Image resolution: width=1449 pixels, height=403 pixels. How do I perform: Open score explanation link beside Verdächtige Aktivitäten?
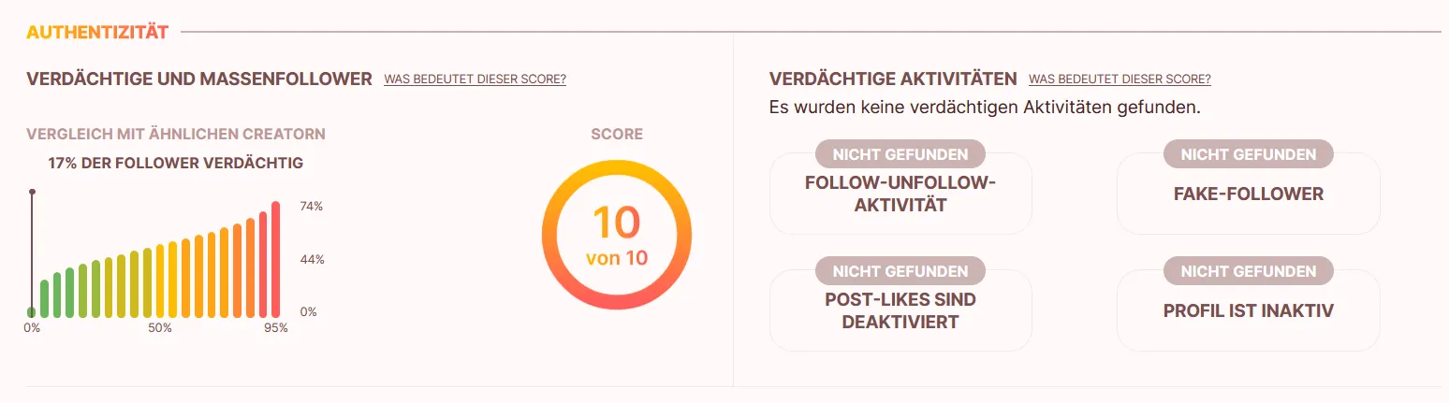pos(1119,79)
